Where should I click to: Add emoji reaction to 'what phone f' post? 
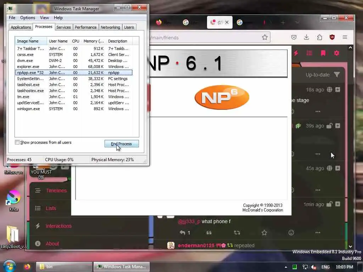point(291,233)
